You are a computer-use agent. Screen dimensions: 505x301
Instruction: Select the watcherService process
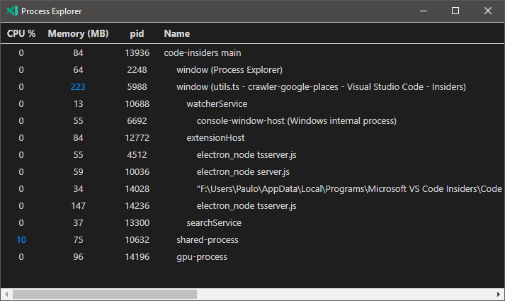click(x=252, y=104)
